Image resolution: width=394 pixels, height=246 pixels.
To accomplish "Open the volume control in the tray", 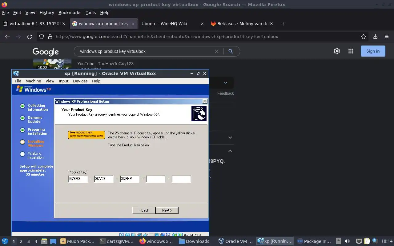I will pyautogui.click(x=347, y=241).
